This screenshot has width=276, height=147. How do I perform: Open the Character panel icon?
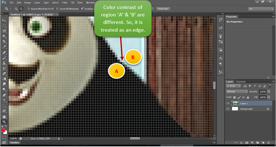click(221, 58)
